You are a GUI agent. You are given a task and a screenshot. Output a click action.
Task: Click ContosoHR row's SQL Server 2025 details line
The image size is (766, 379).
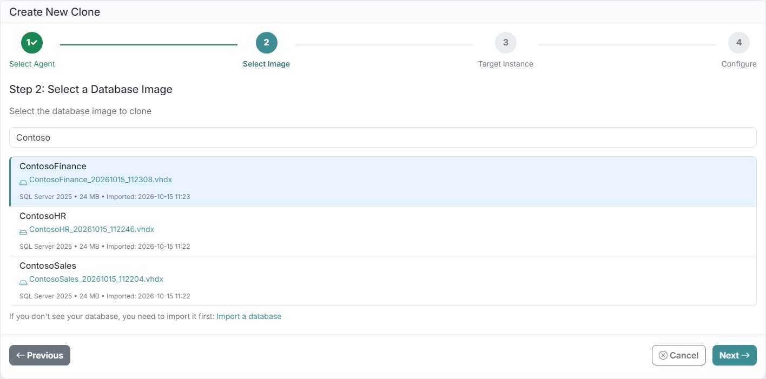coord(104,247)
